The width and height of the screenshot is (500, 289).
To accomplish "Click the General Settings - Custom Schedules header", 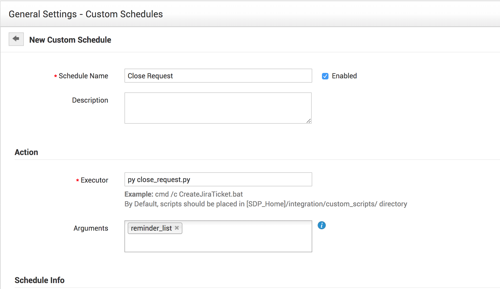I will 85,14.
